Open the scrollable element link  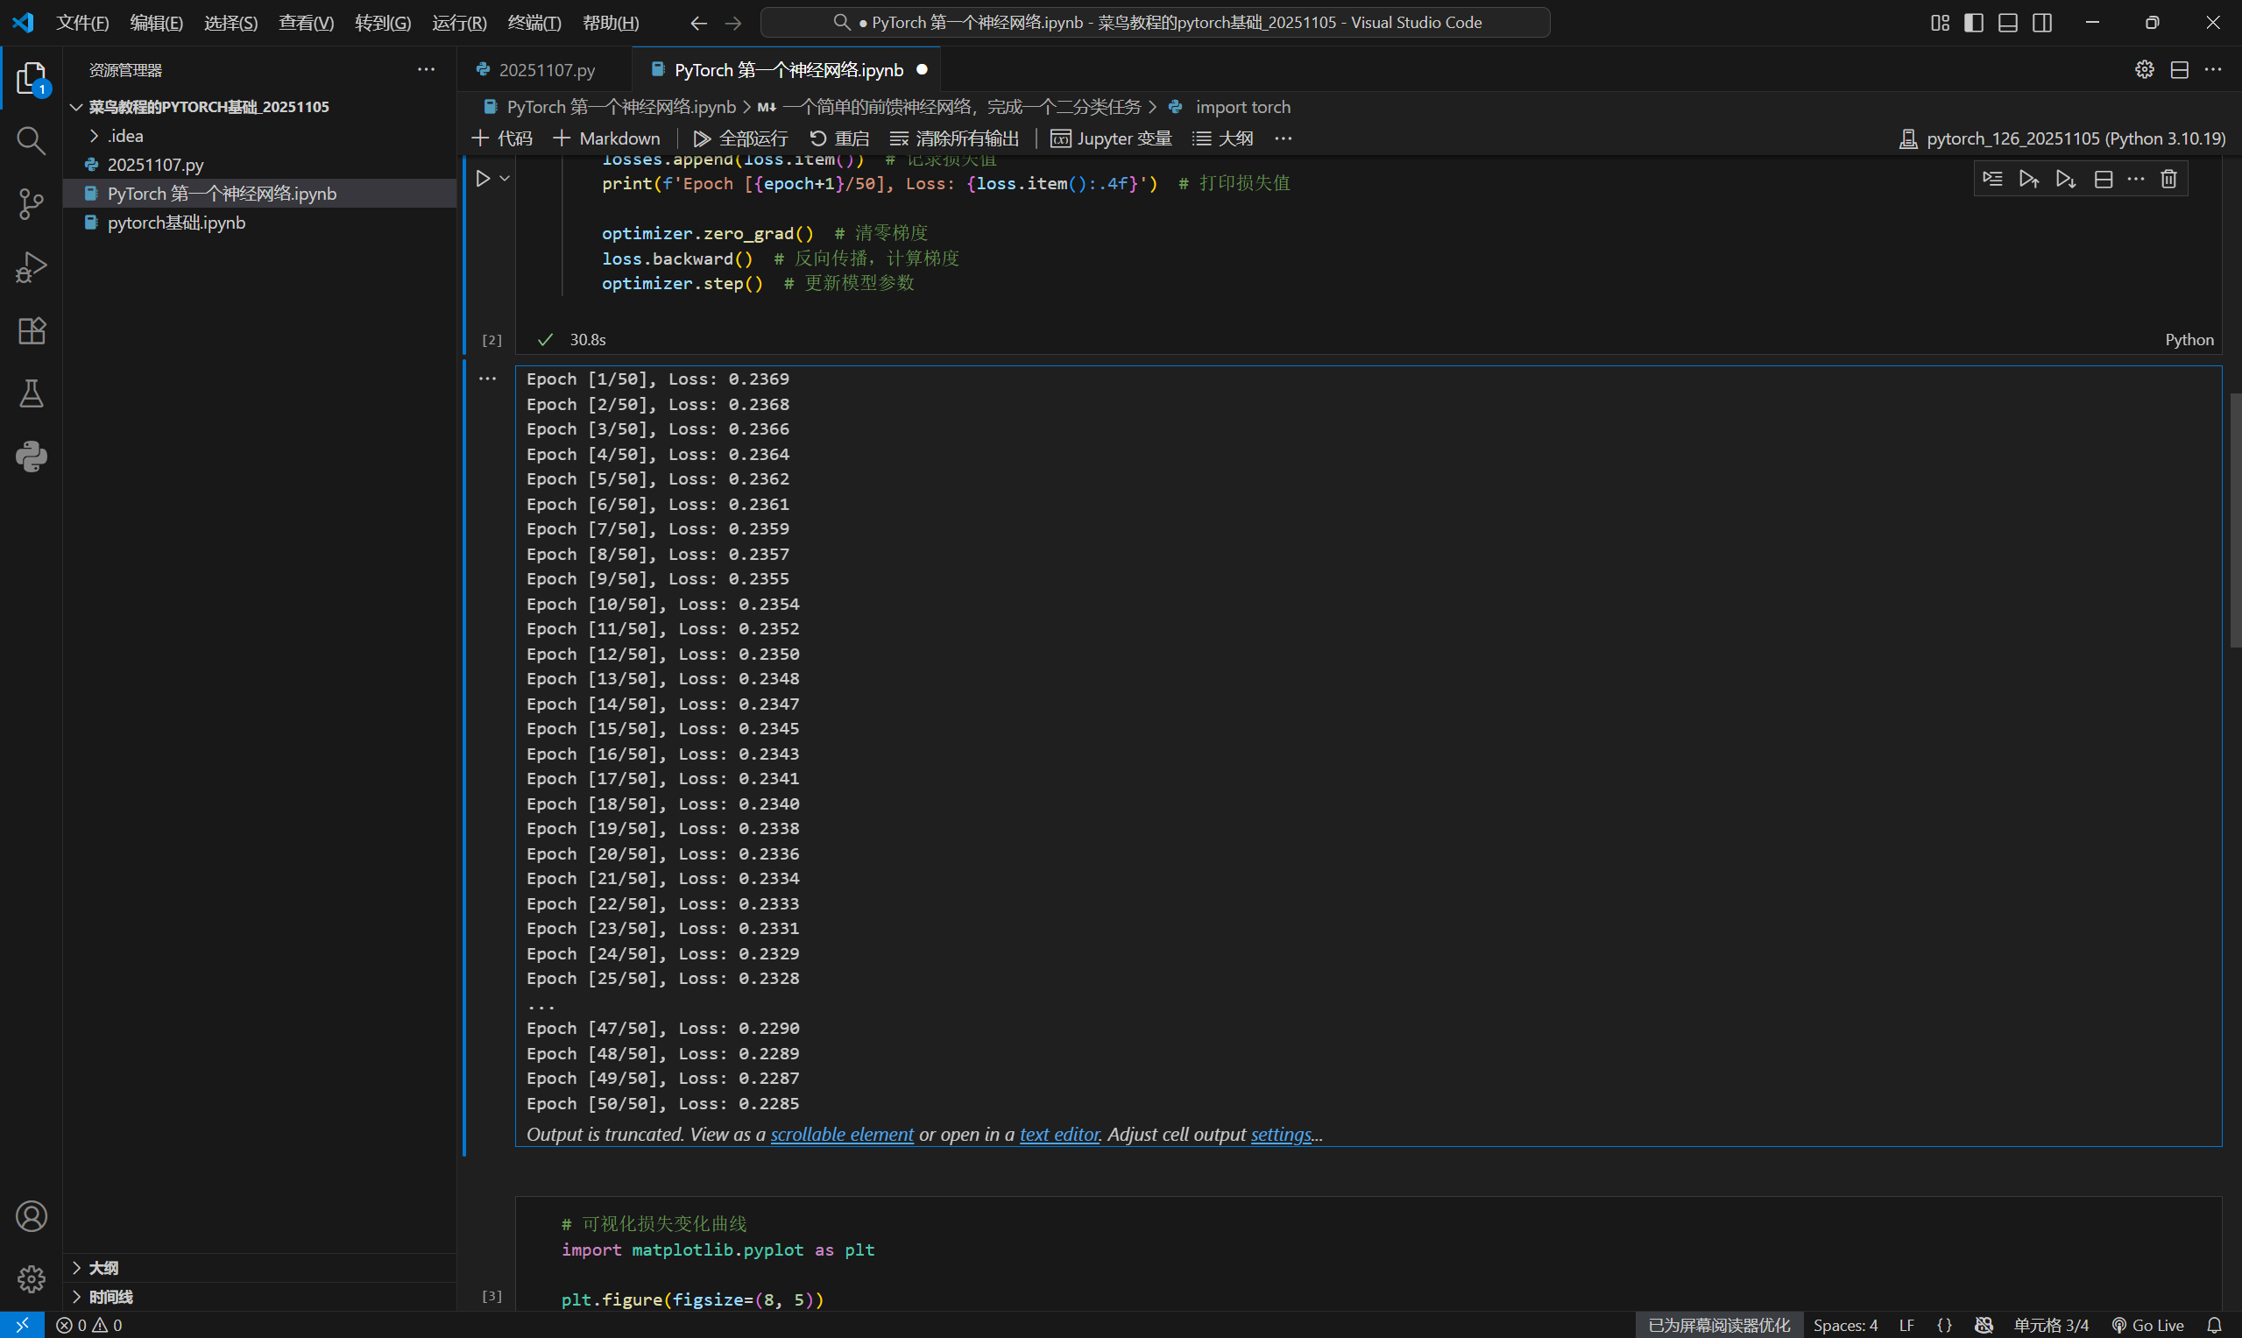click(842, 1134)
